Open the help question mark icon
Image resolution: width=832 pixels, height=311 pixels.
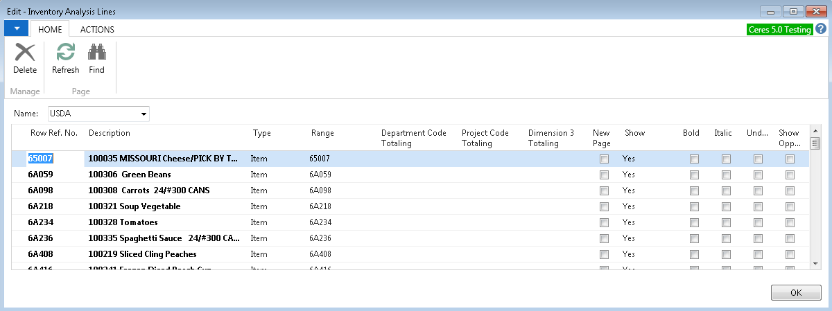click(821, 29)
